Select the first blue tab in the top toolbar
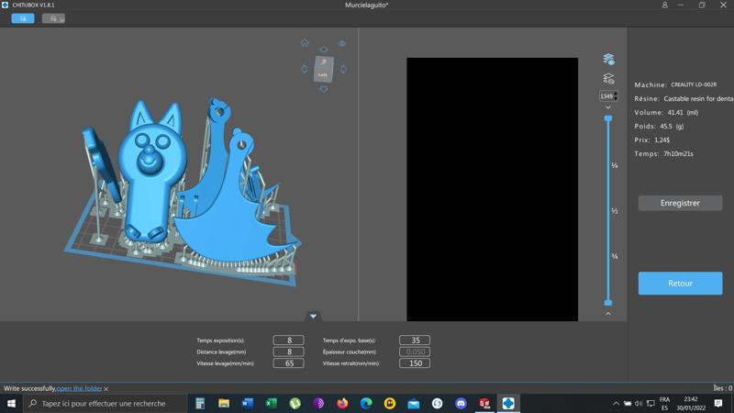 (23, 18)
